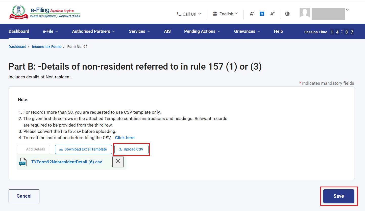Open the 'Click here' instructions link
This screenshot has height=211, width=365.
pyautogui.click(x=125, y=138)
